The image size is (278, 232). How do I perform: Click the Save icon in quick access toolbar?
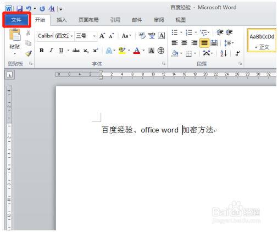(x=20, y=9)
